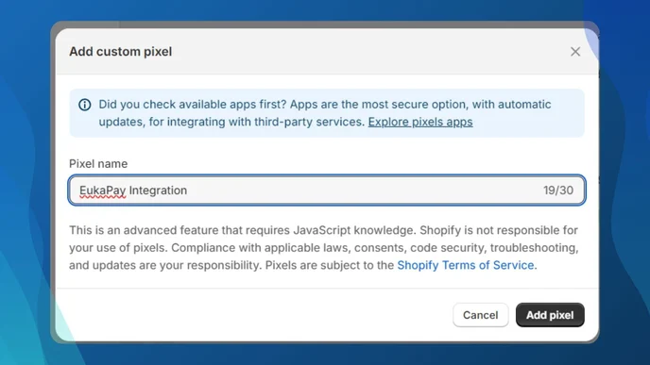Click the dialog header bar area

point(327,51)
